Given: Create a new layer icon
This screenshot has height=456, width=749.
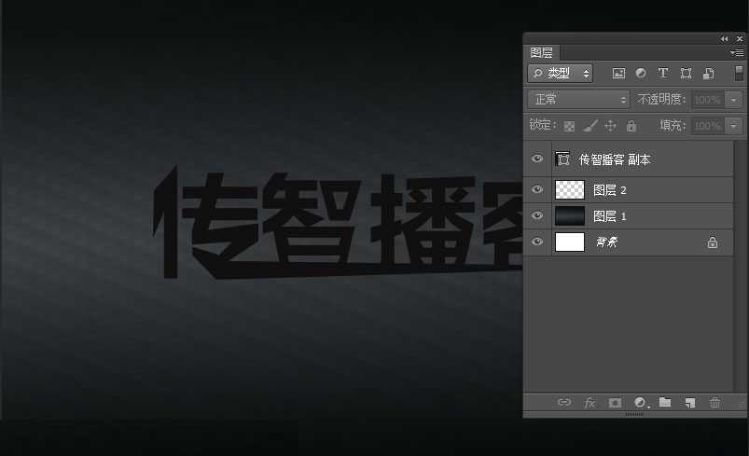Looking at the screenshot, I should [689, 403].
